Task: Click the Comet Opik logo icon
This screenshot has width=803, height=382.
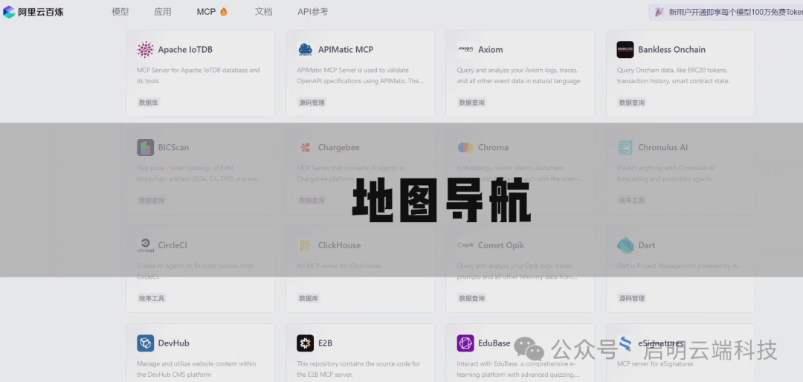Action: tap(465, 245)
